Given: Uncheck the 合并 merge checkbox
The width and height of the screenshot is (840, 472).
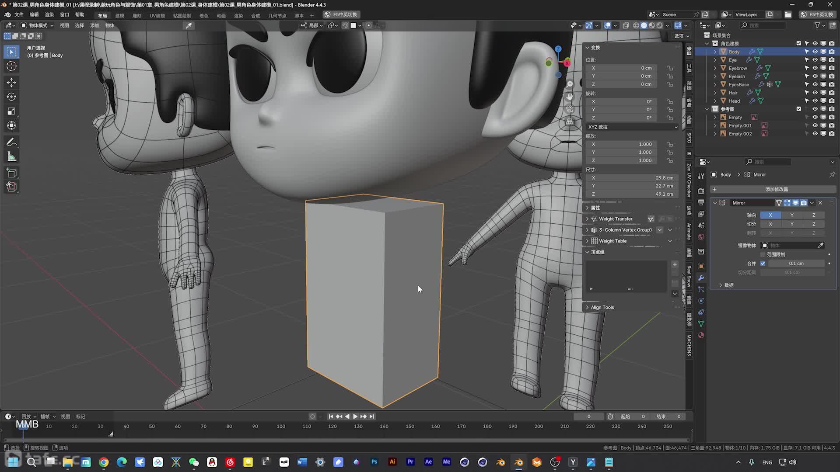Looking at the screenshot, I should click(x=763, y=264).
